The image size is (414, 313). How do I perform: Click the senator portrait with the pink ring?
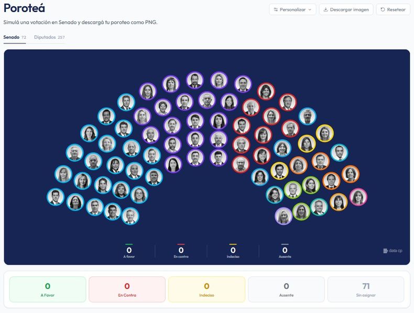[x=358, y=197]
